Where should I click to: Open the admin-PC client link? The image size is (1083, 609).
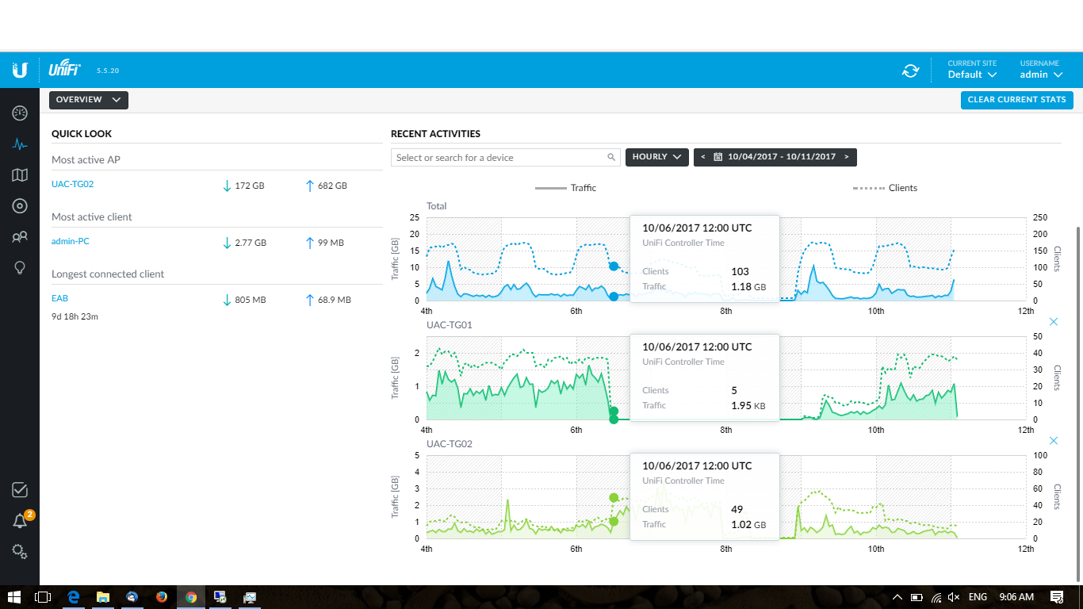pos(71,241)
